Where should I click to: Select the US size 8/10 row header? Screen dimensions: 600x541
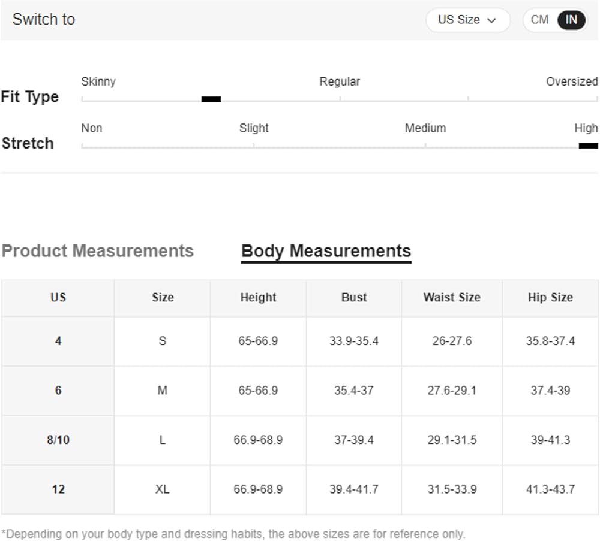click(x=58, y=440)
